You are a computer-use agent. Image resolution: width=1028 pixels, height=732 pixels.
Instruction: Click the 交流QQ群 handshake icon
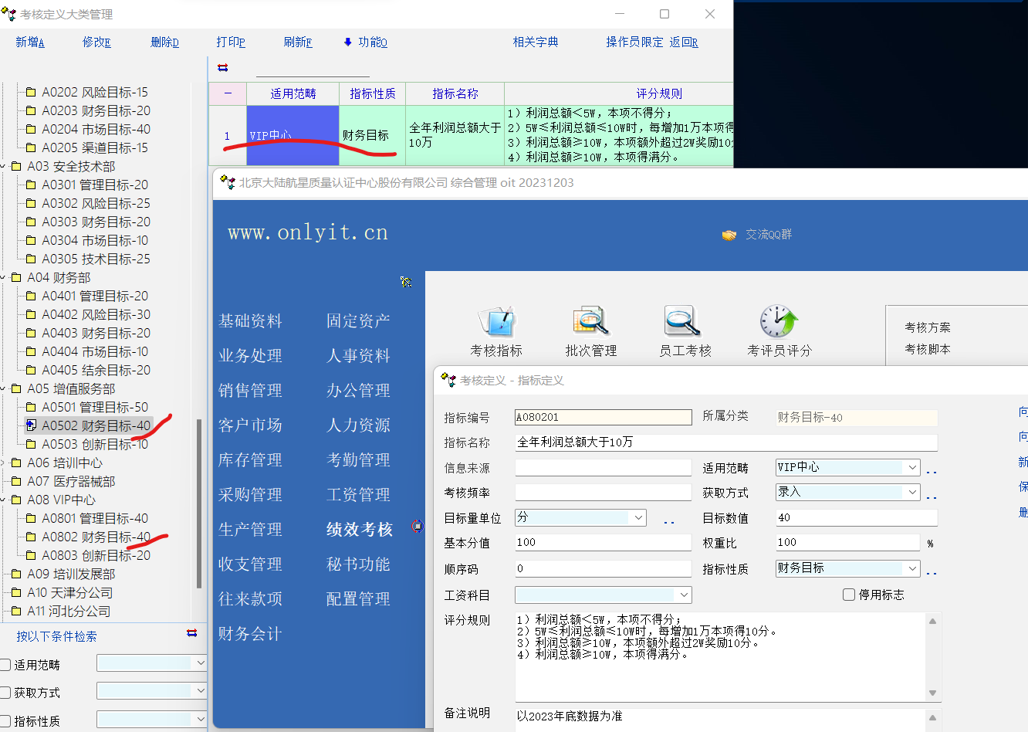click(729, 235)
